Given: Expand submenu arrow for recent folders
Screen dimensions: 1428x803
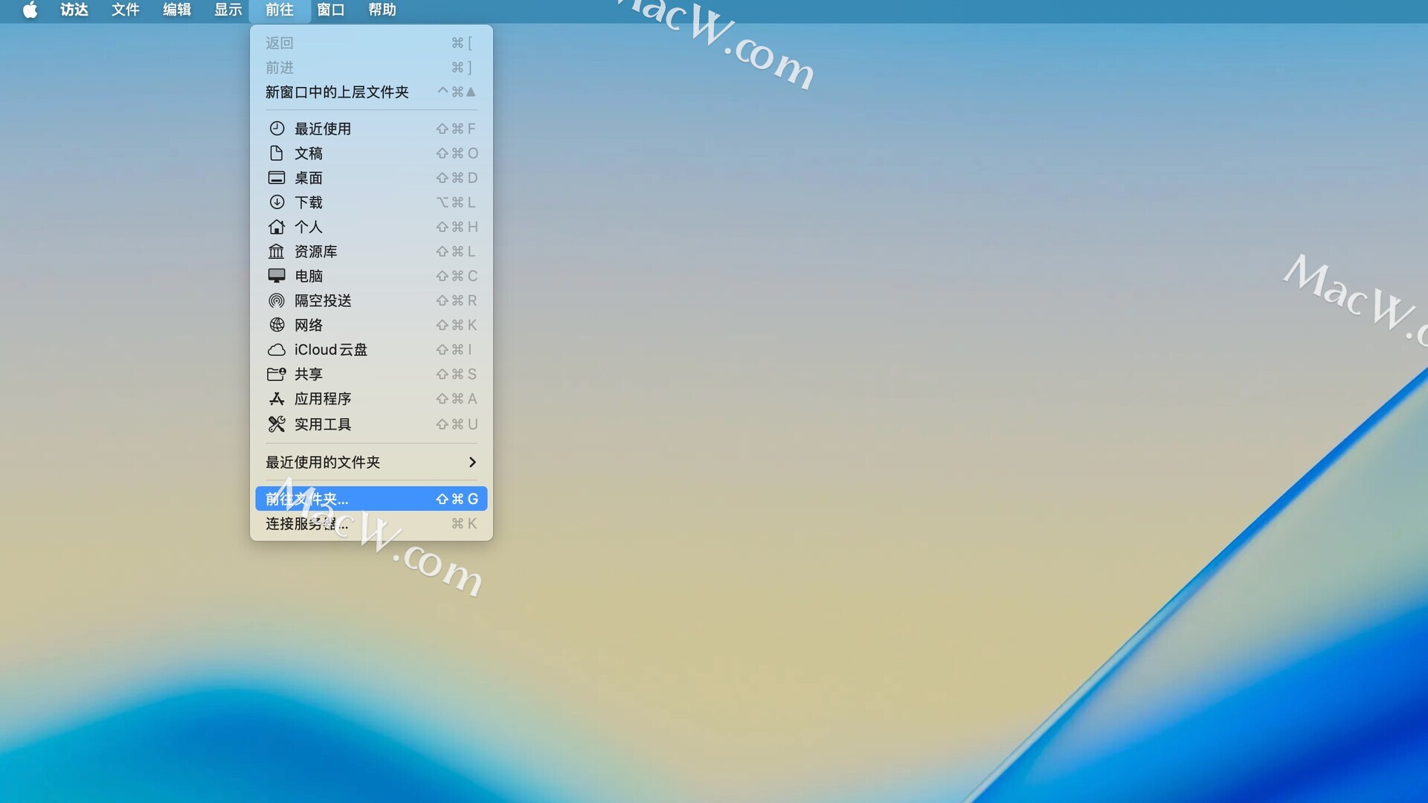Looking at the screenshot, I should point(472,462).
